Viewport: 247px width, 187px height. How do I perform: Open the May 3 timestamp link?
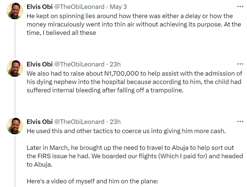pos(118,6)
